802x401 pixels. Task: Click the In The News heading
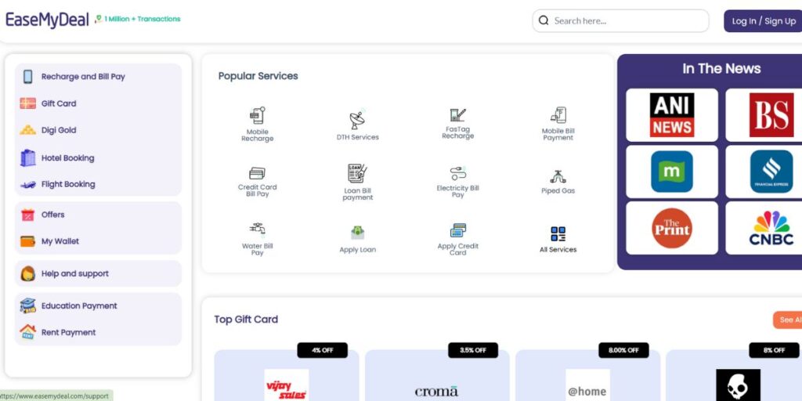tap(721, 69)
